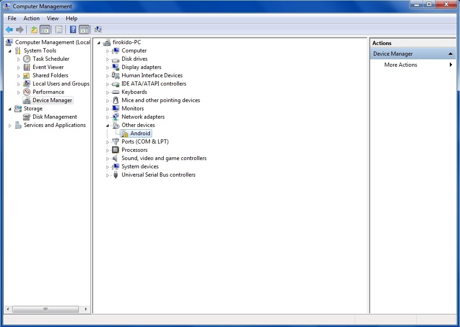Go back with the blue Back arrow
Screen dimensions: 460x327
pyautogui.click(x=9, y=29)
